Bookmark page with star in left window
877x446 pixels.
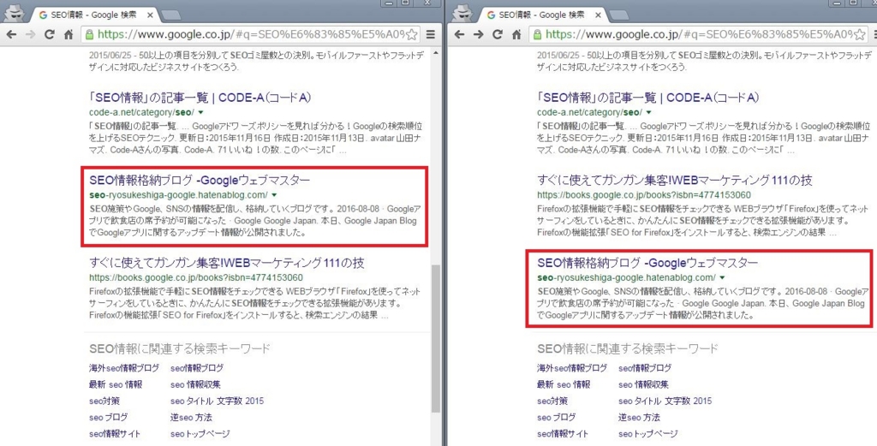click(x=412, y=34)
